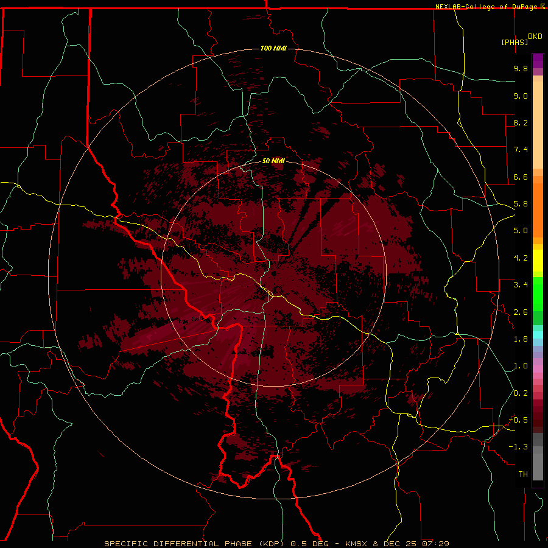Click the KMSX station identifier
The width and height of the screenshot is (548, 548).
(x=357, y=544)
